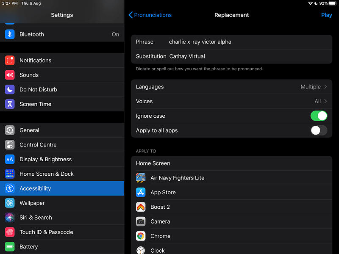Open Sounds settings
The width and height of the screenshot is (339, 254).
(x=62, y=75)
